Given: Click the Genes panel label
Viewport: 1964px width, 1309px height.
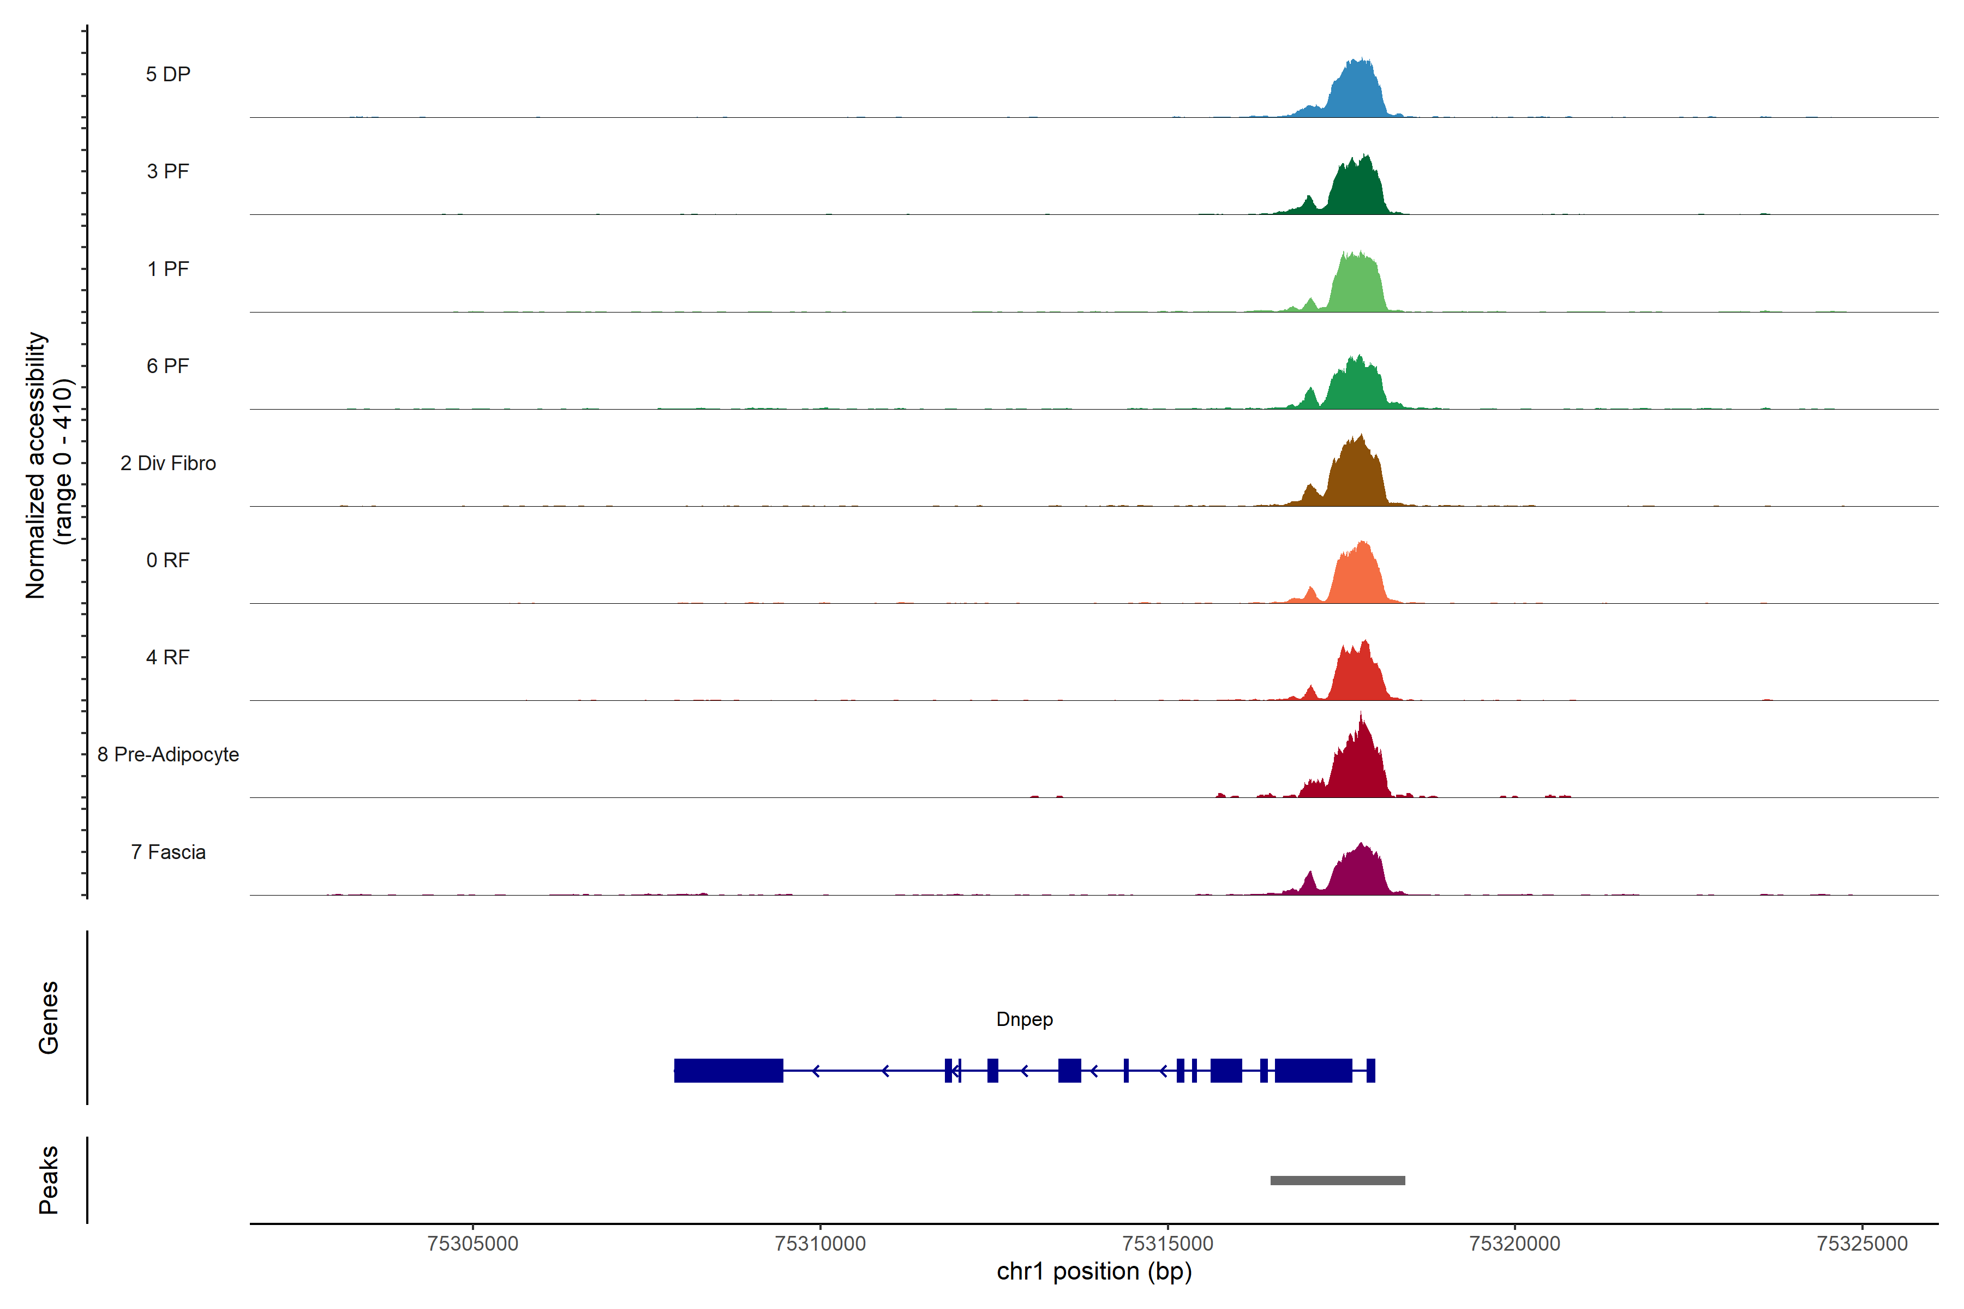Looking at the screenshot, I should point(49,1018).
